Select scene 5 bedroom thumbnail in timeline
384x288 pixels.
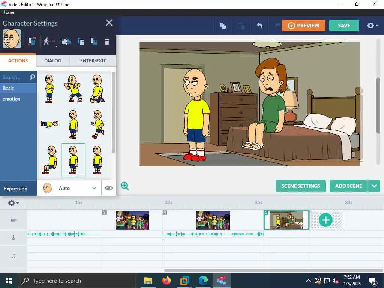pos(286,220)
